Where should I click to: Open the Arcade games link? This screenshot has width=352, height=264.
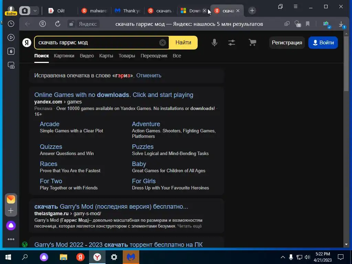pyautogui.click(x=49, y=124)
